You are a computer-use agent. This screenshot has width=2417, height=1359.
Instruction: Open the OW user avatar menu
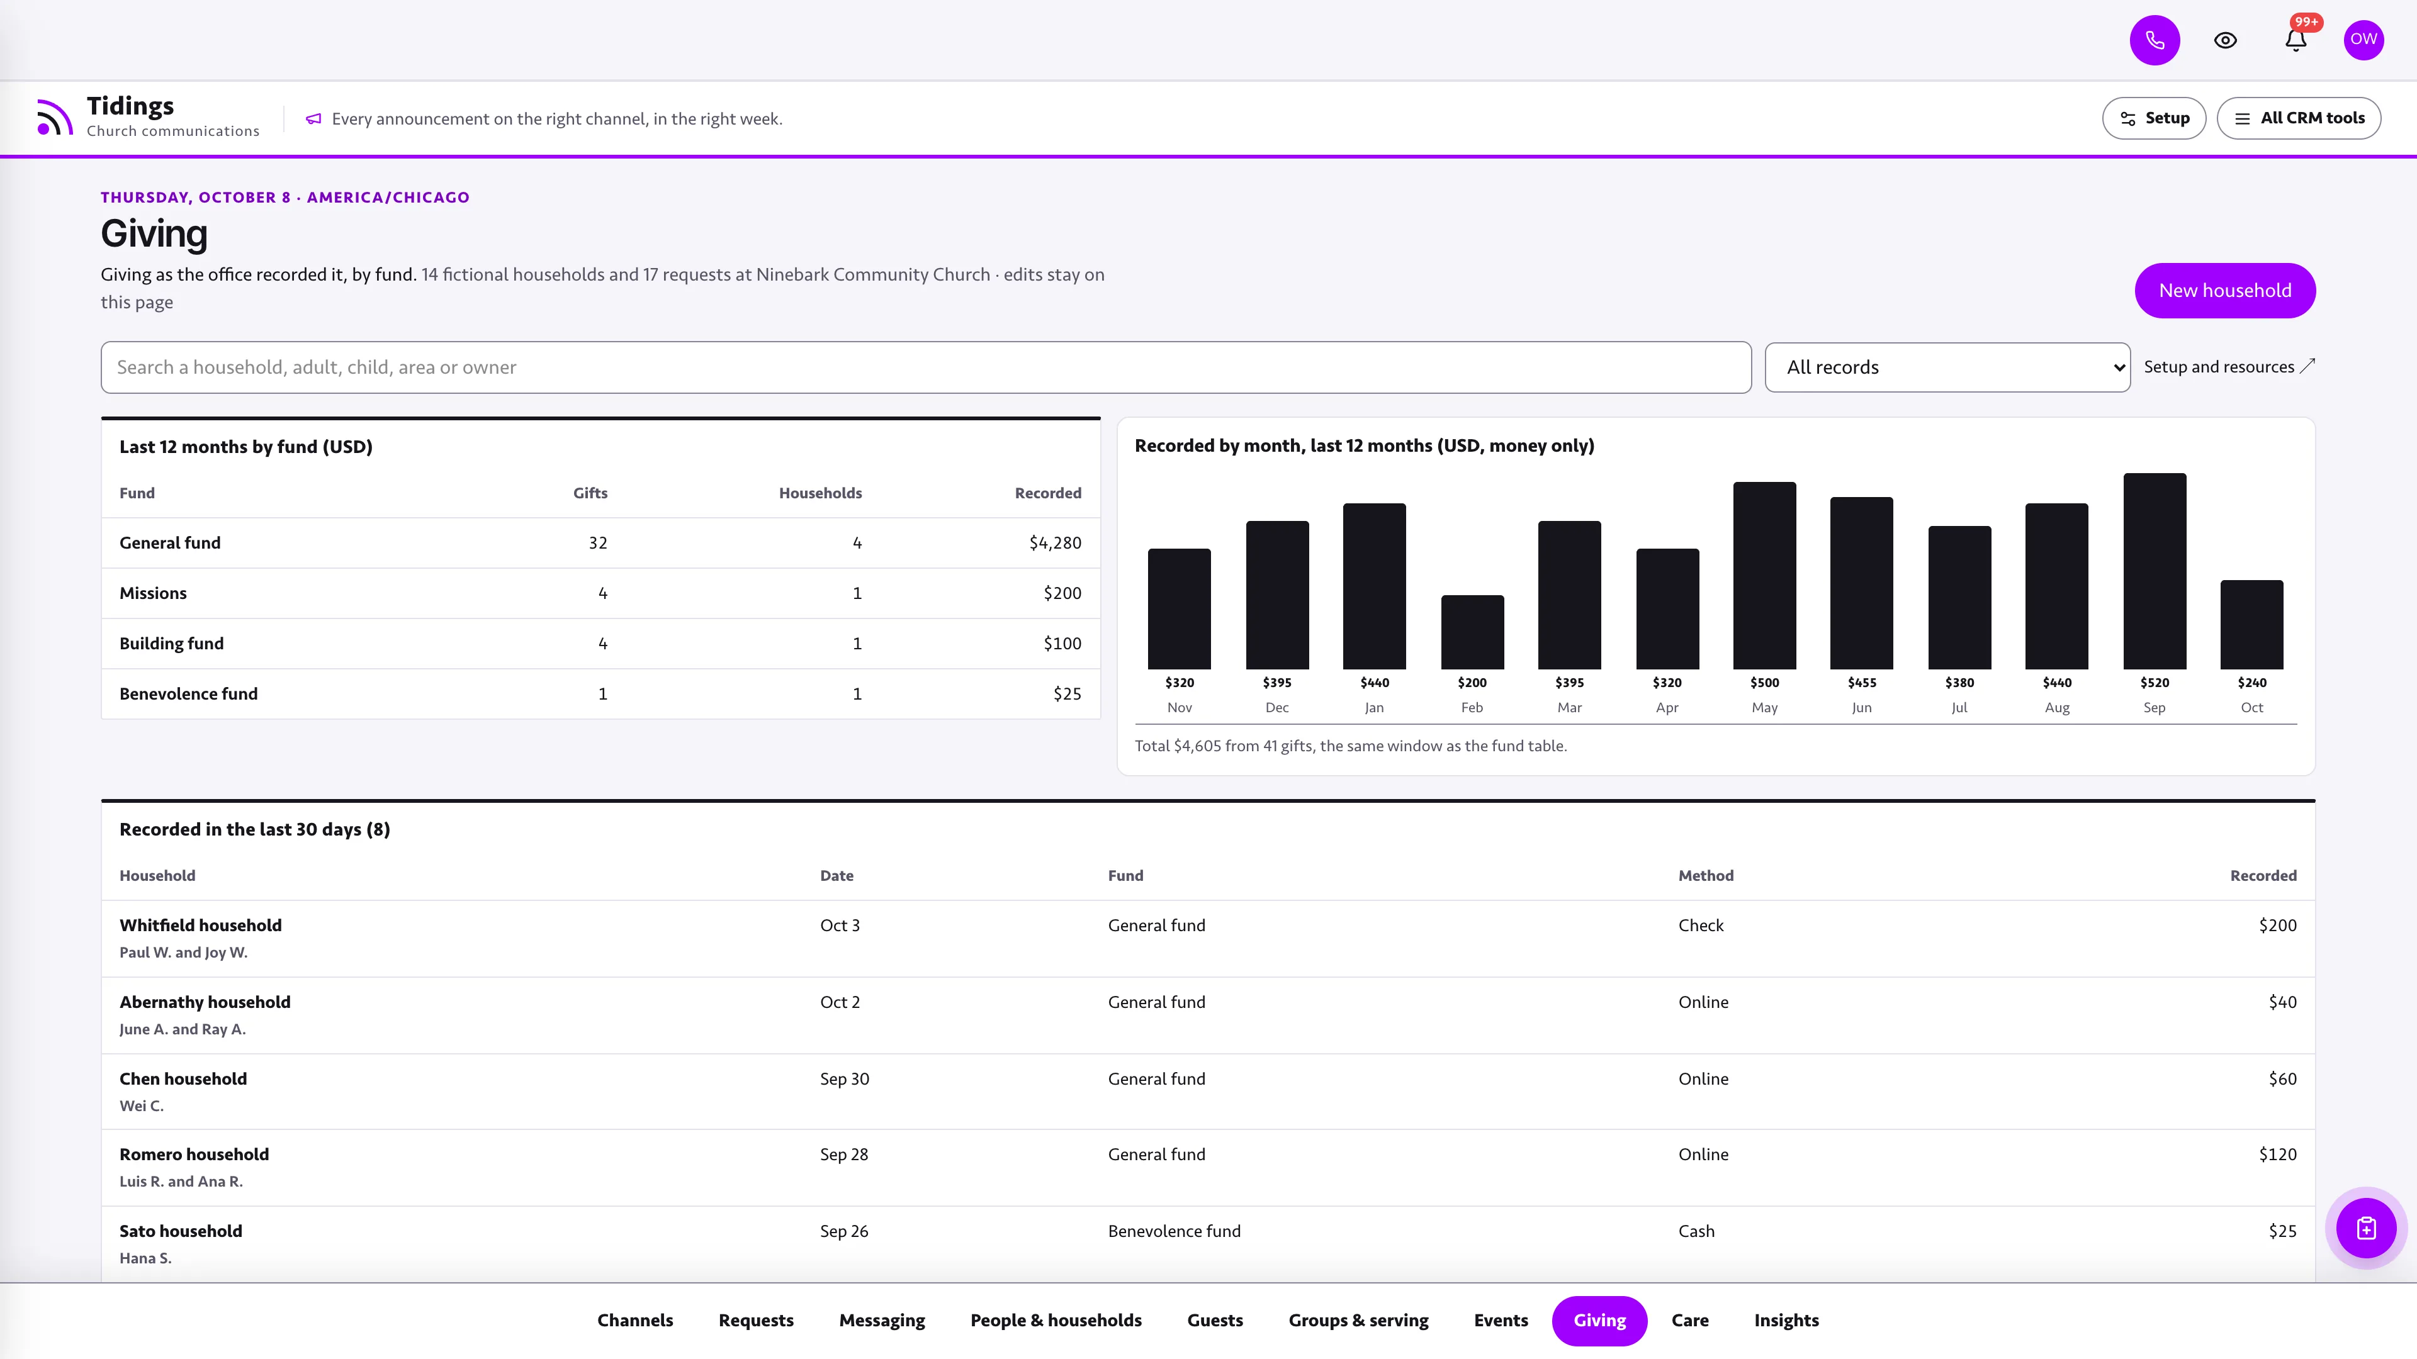[x=2363, y=40]
